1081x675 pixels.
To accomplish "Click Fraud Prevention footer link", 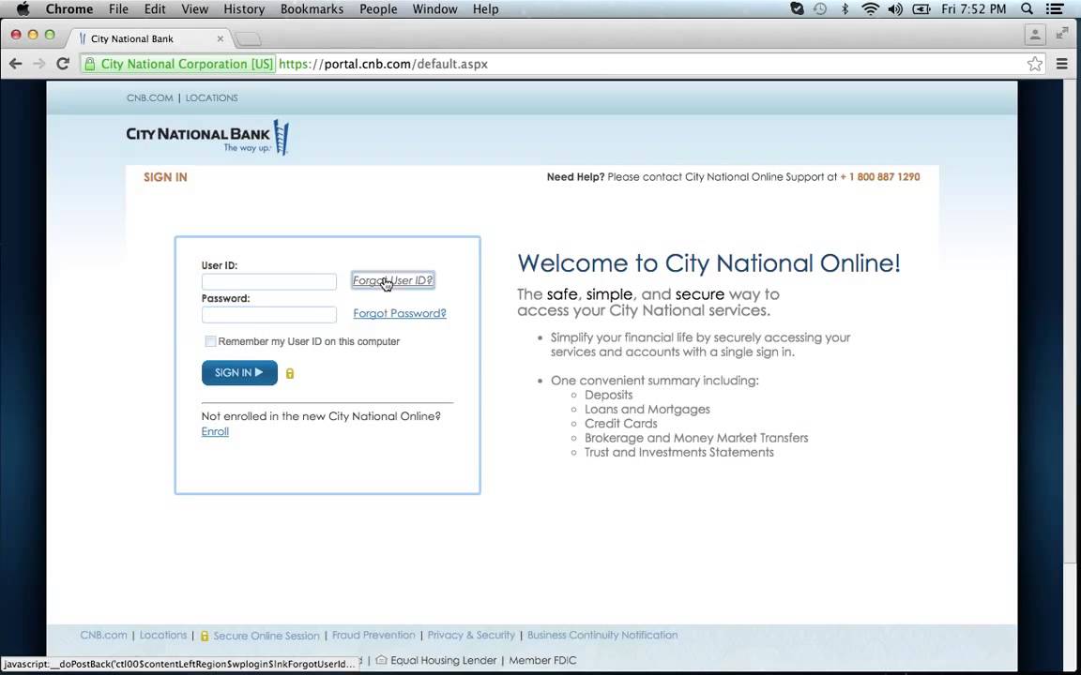I will point(373,635).
